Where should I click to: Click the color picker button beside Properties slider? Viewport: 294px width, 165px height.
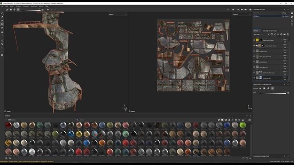coord(288,93)
